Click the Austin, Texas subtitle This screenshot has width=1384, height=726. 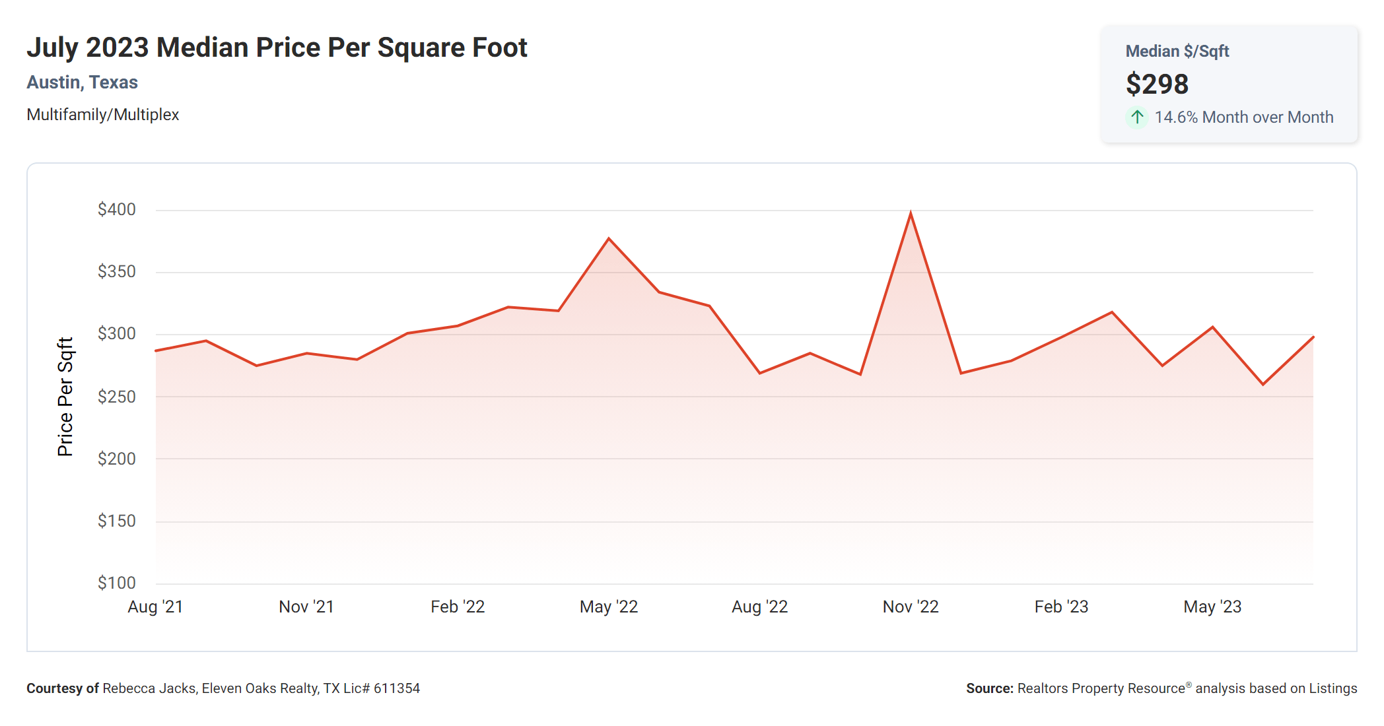click(x=82, y=82)
